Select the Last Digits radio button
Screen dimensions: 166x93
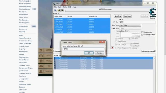point(132,46)
